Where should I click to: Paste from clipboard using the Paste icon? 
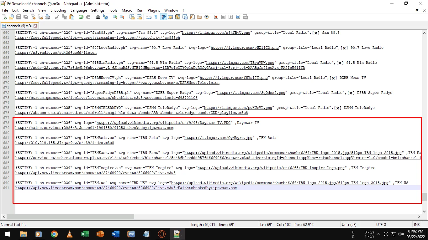(x=71, y=17)
